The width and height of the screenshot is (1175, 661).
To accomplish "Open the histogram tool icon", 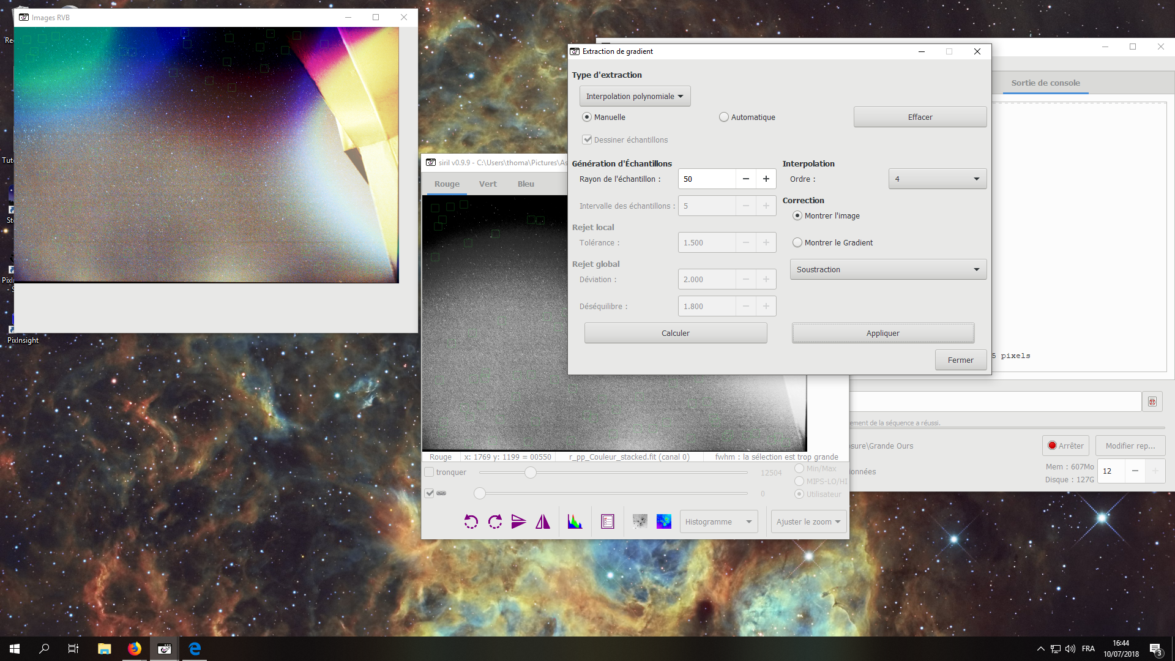I will pyautogui.click(x=575, y=521).
